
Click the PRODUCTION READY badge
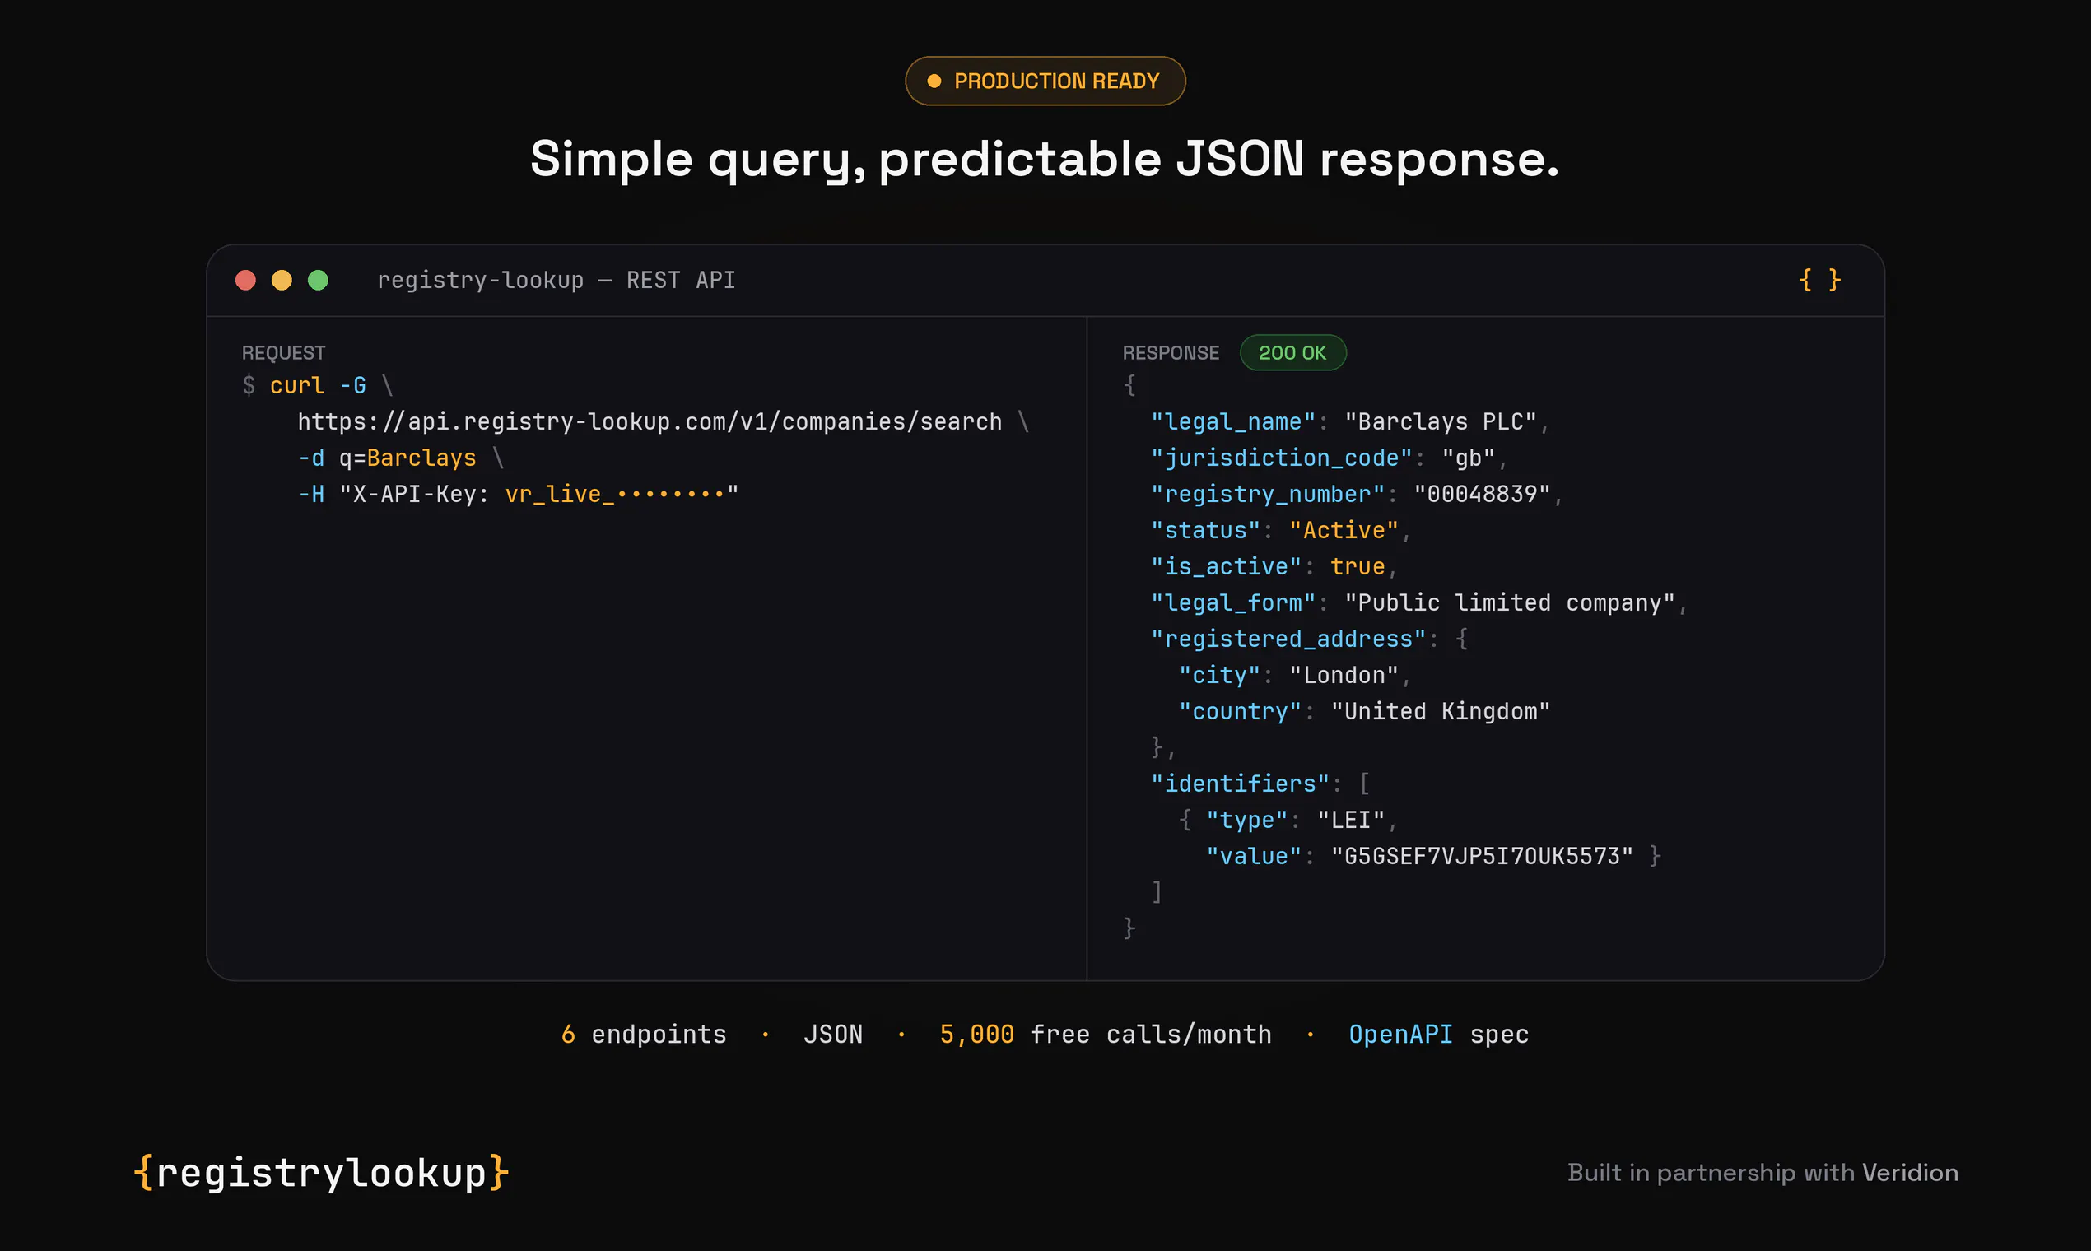[x=1045, y=81]
